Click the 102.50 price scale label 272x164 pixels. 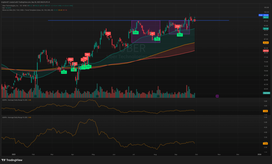tap(266, 12)
